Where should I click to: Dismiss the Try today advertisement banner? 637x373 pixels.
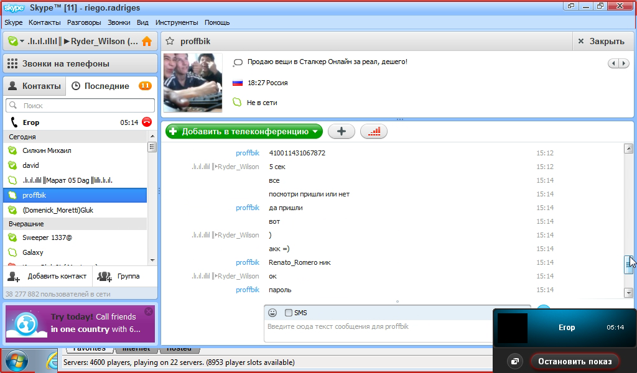click(149, 311)
